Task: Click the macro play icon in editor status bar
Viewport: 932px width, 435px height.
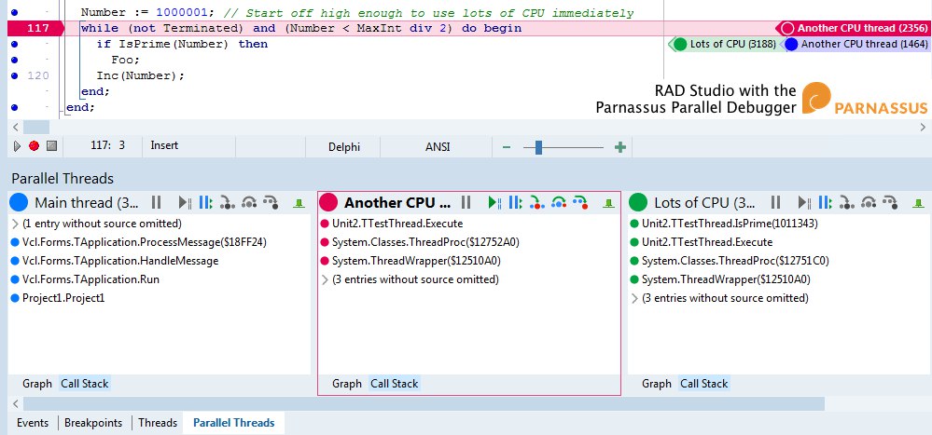Action: (x=17, y=146)
